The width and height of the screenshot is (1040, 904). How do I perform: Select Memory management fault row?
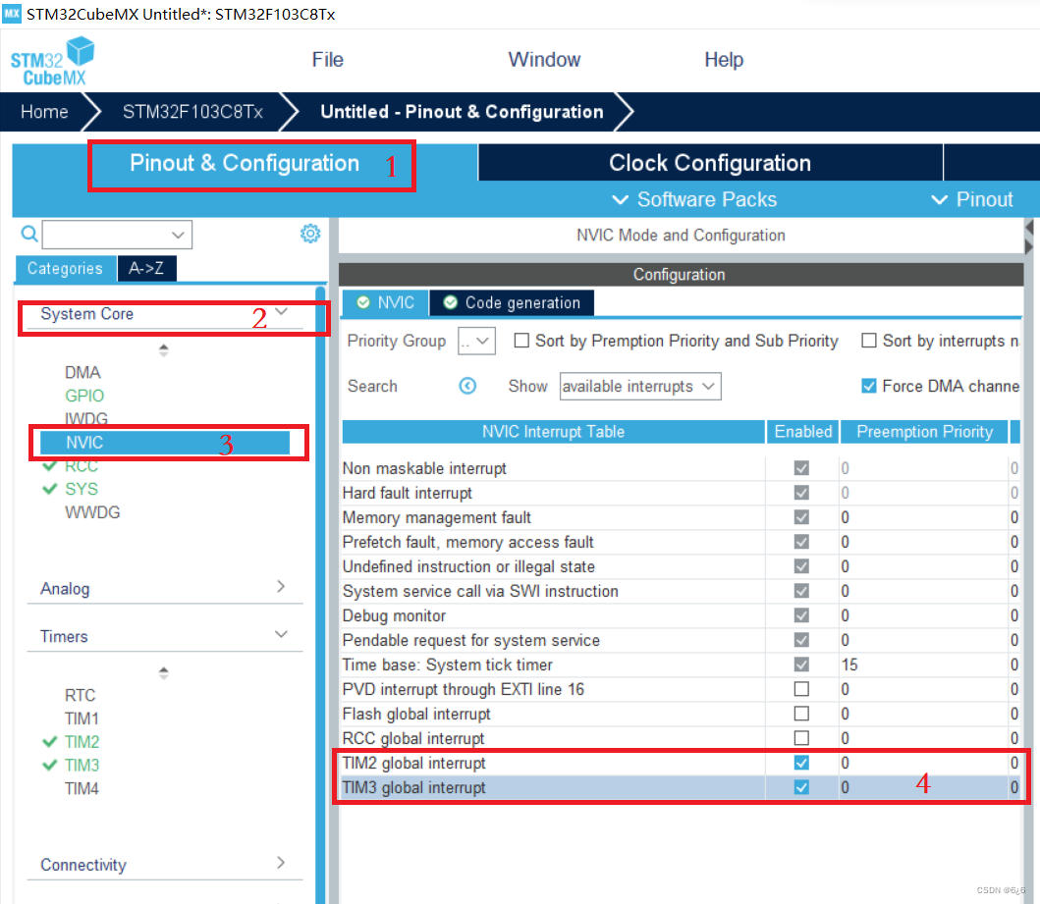[681, 517]
